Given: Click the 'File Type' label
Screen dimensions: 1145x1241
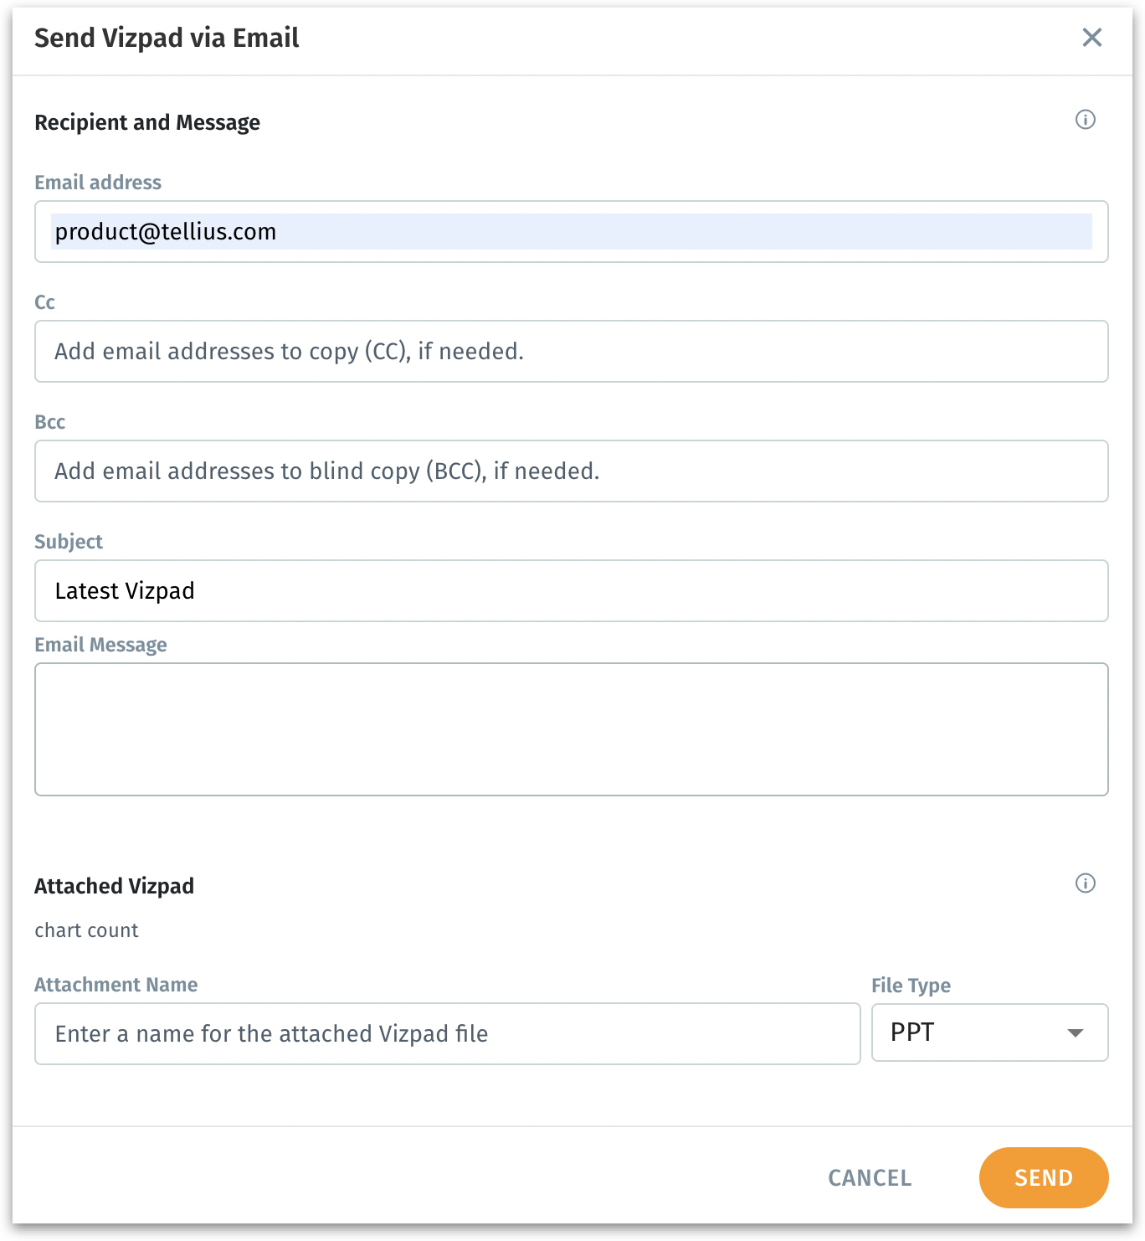Looking at the screenshot, I should [x=911, y=986].
